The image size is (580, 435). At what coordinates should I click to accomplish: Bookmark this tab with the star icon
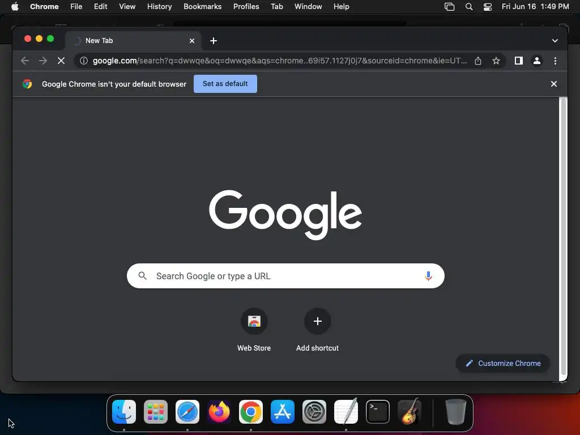tap(496, 61)
